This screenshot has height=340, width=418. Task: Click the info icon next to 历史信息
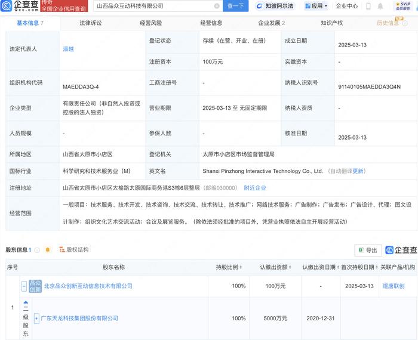point(405,23)
